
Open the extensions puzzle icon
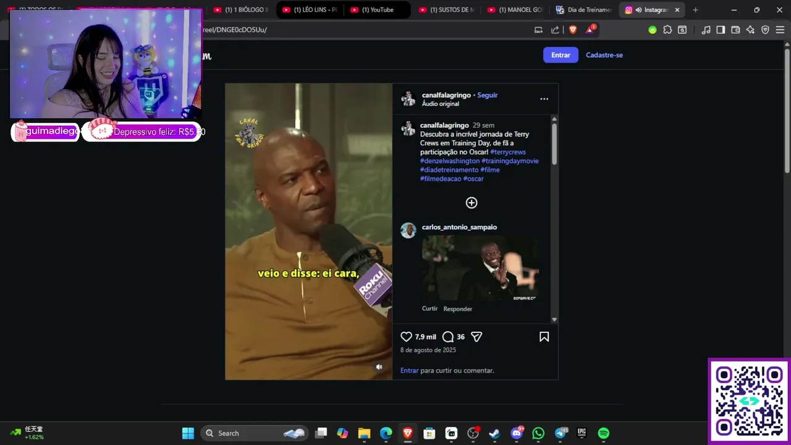coord(667,30)
